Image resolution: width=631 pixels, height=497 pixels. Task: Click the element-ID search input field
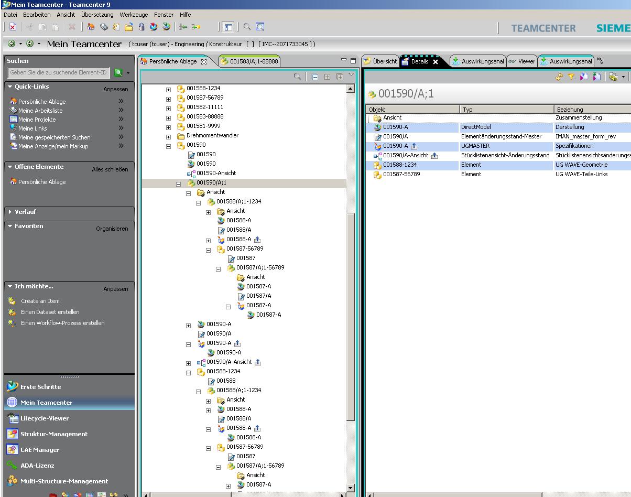(59, 73)
